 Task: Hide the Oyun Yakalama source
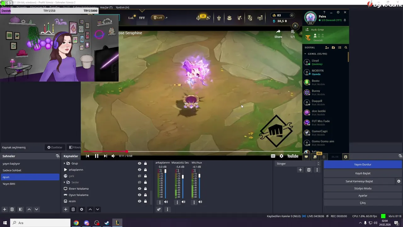pos(139,195)
